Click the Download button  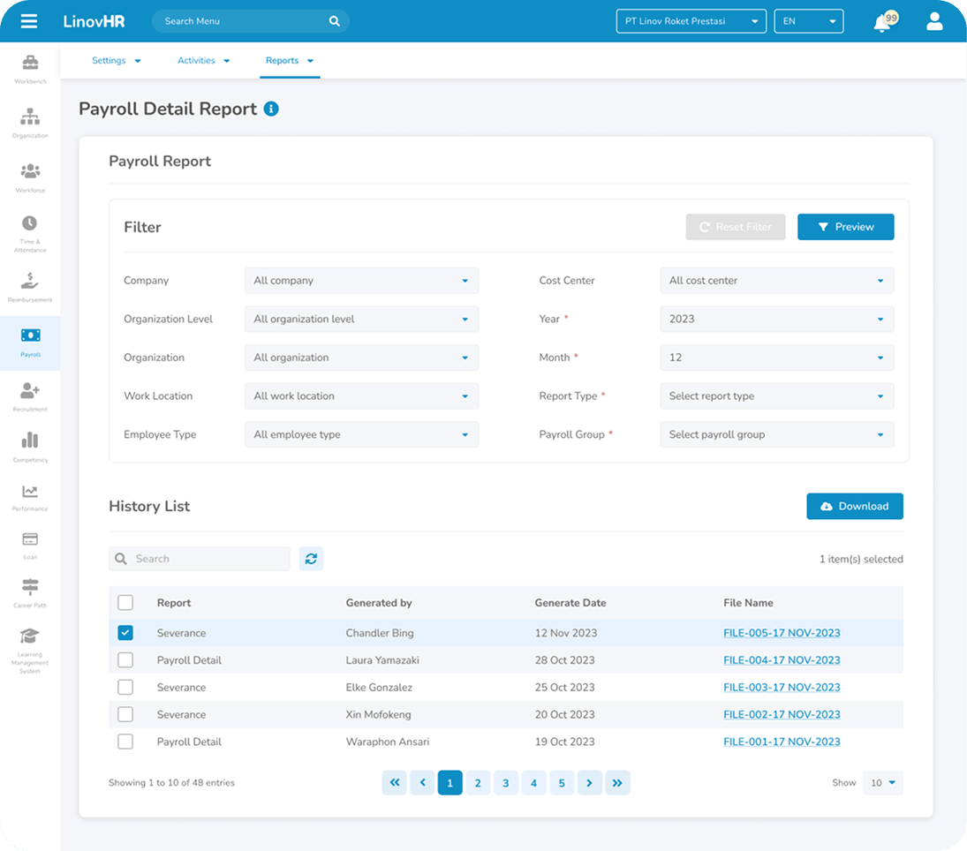pyautogui.click(x=854, y=506)
